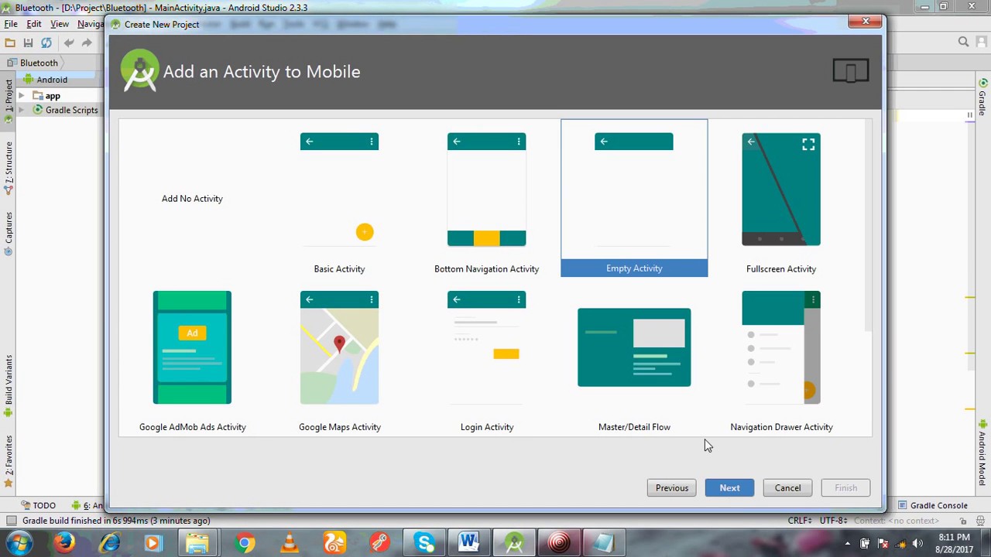Pick the Fullscreen Activity template

coord(781,199)
